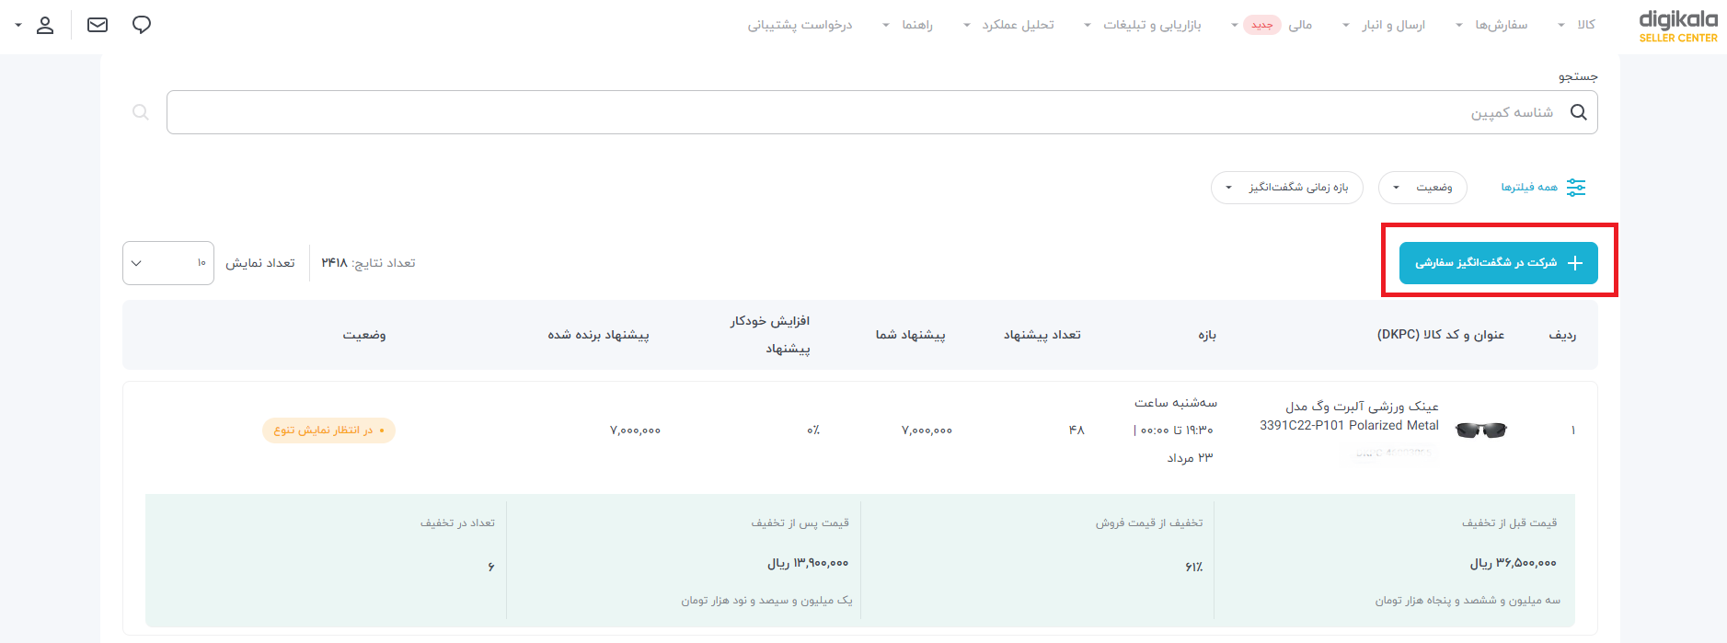1727x643 pixels.
Task: Click the جدید badge next to مالی
Action: (1262, 25)
